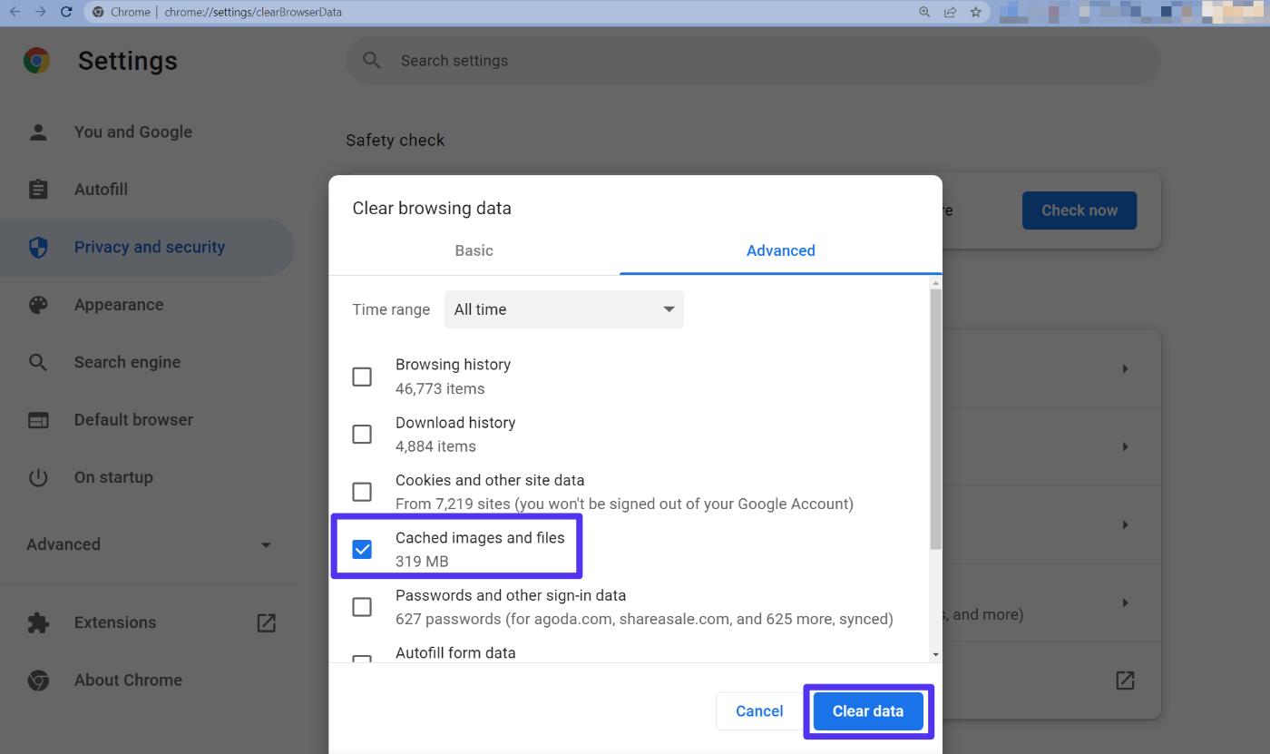Select the You and Google person icon

click(37, 132)
